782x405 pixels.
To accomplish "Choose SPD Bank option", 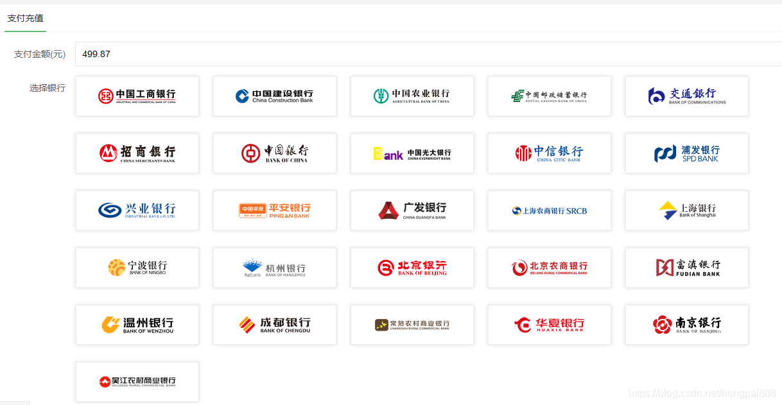I will tap(687, 153).
